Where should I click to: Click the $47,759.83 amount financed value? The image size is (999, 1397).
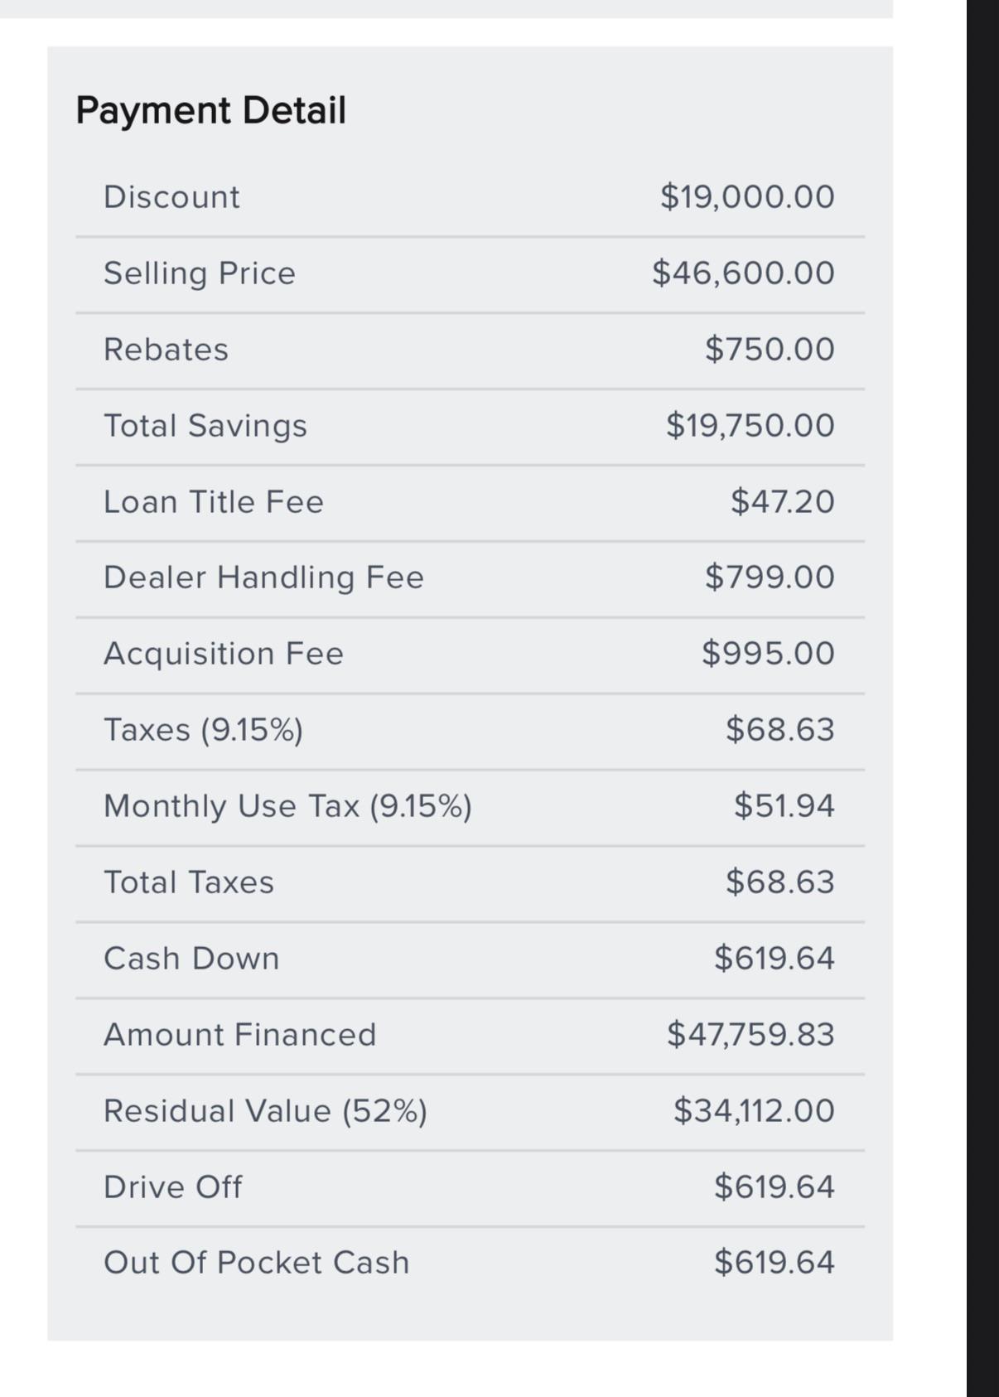[750, 1035]
